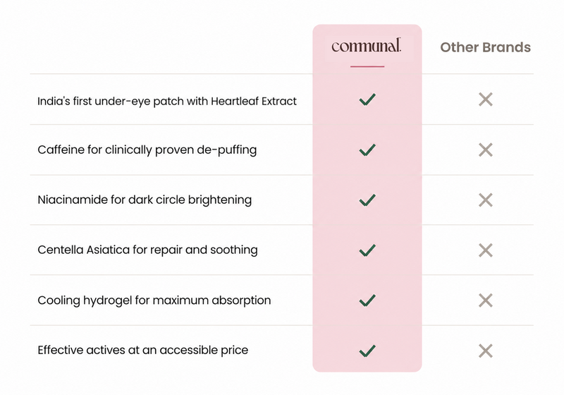This screenshot has height=395, width=564.
Task: Click the green checkmark for Centella Asiatica
Action: tap(367, 250)
